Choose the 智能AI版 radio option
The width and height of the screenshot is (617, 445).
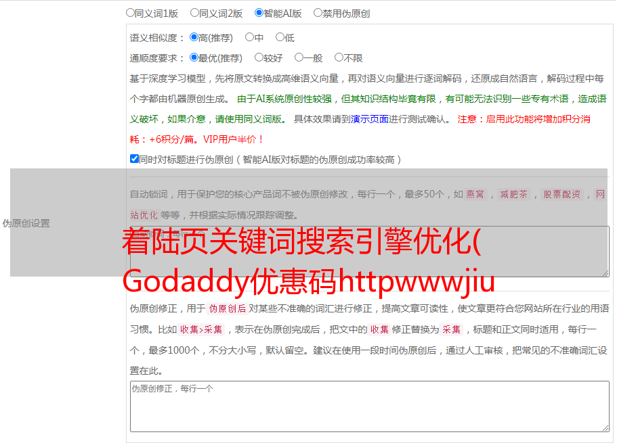pyautogui.click(x=259, y=13)
